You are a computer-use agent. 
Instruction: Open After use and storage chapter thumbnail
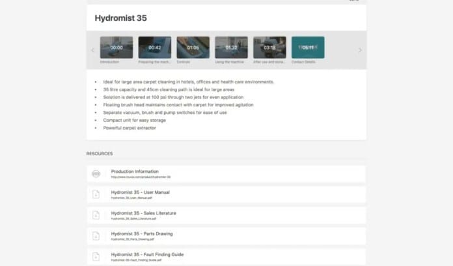click(269, 48)
